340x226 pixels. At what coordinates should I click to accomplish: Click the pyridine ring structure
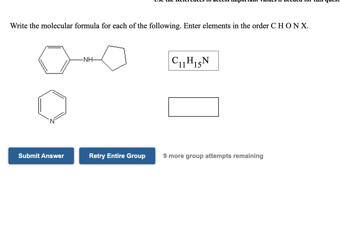point(52,106)
